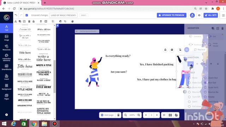Choose the 'write a title here' text style

pos(43,58)
